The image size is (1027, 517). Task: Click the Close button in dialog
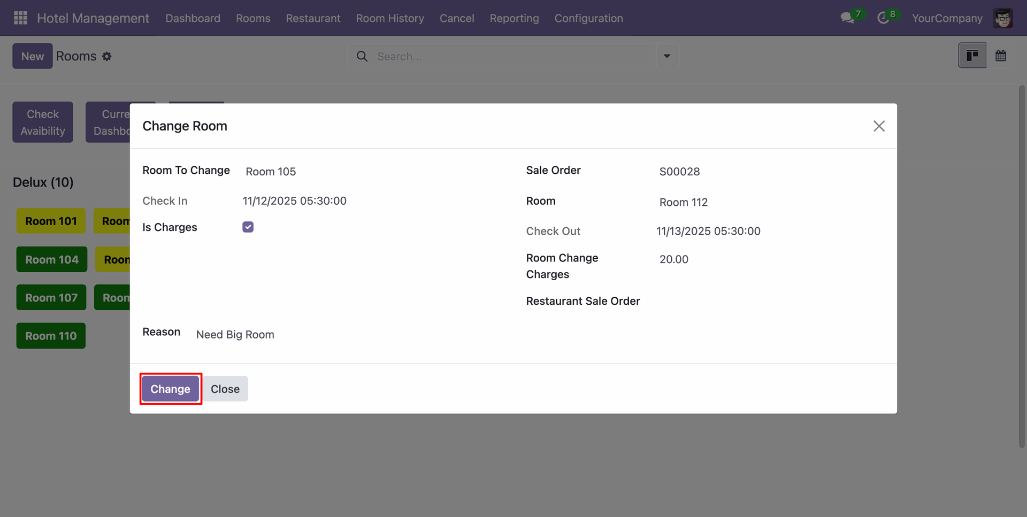[225, 389]
